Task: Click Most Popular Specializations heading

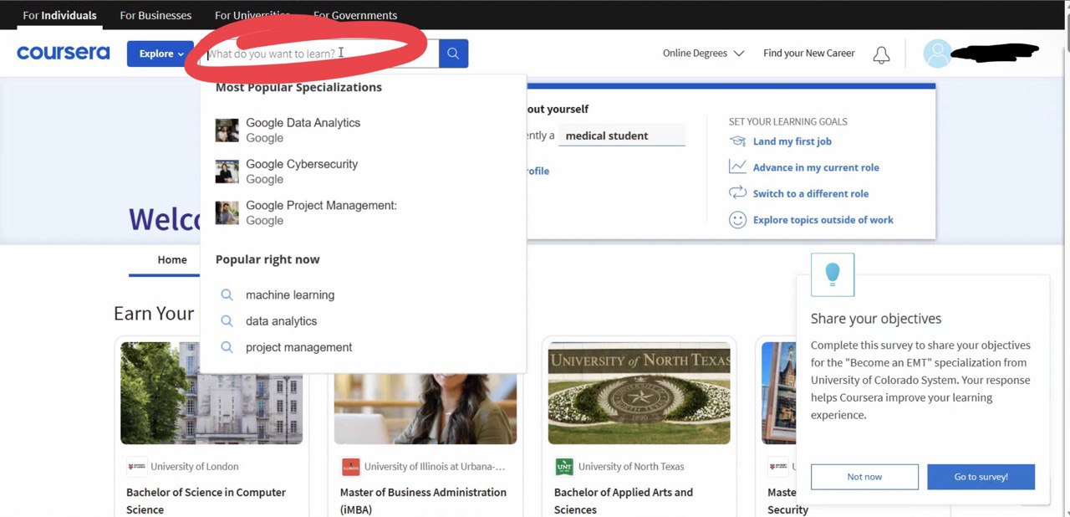Action: (x=298, y=87)
